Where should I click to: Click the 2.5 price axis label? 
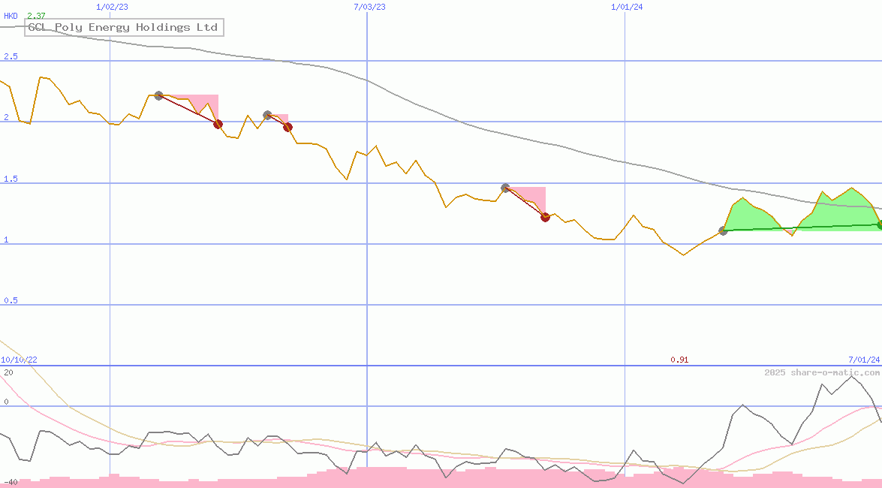pos(11,56)
